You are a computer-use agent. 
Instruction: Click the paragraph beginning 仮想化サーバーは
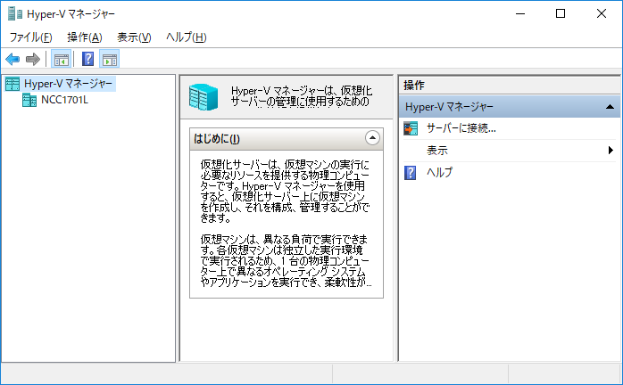tap(285, 191)
